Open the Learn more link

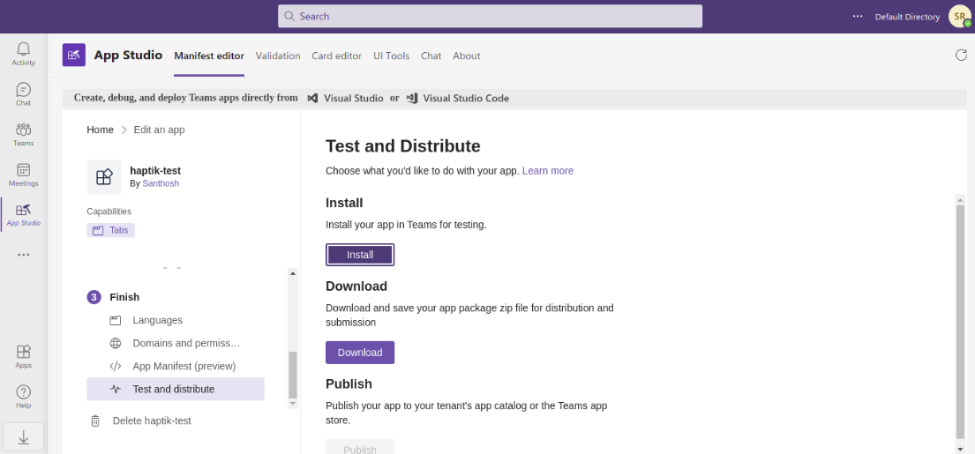click(x=548, y=171)
